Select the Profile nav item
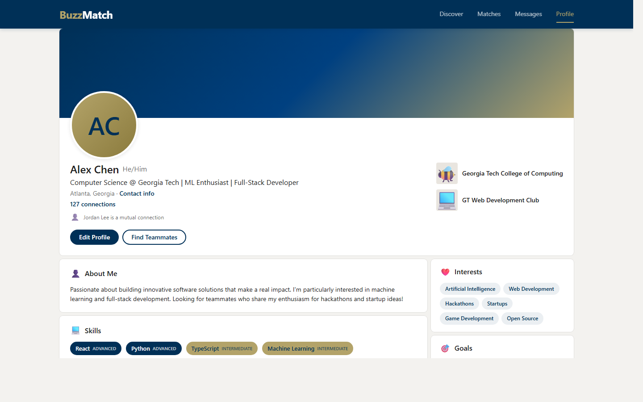Image resolution: width=643 pixels, height=402 pixels. (x=565, y=14)
